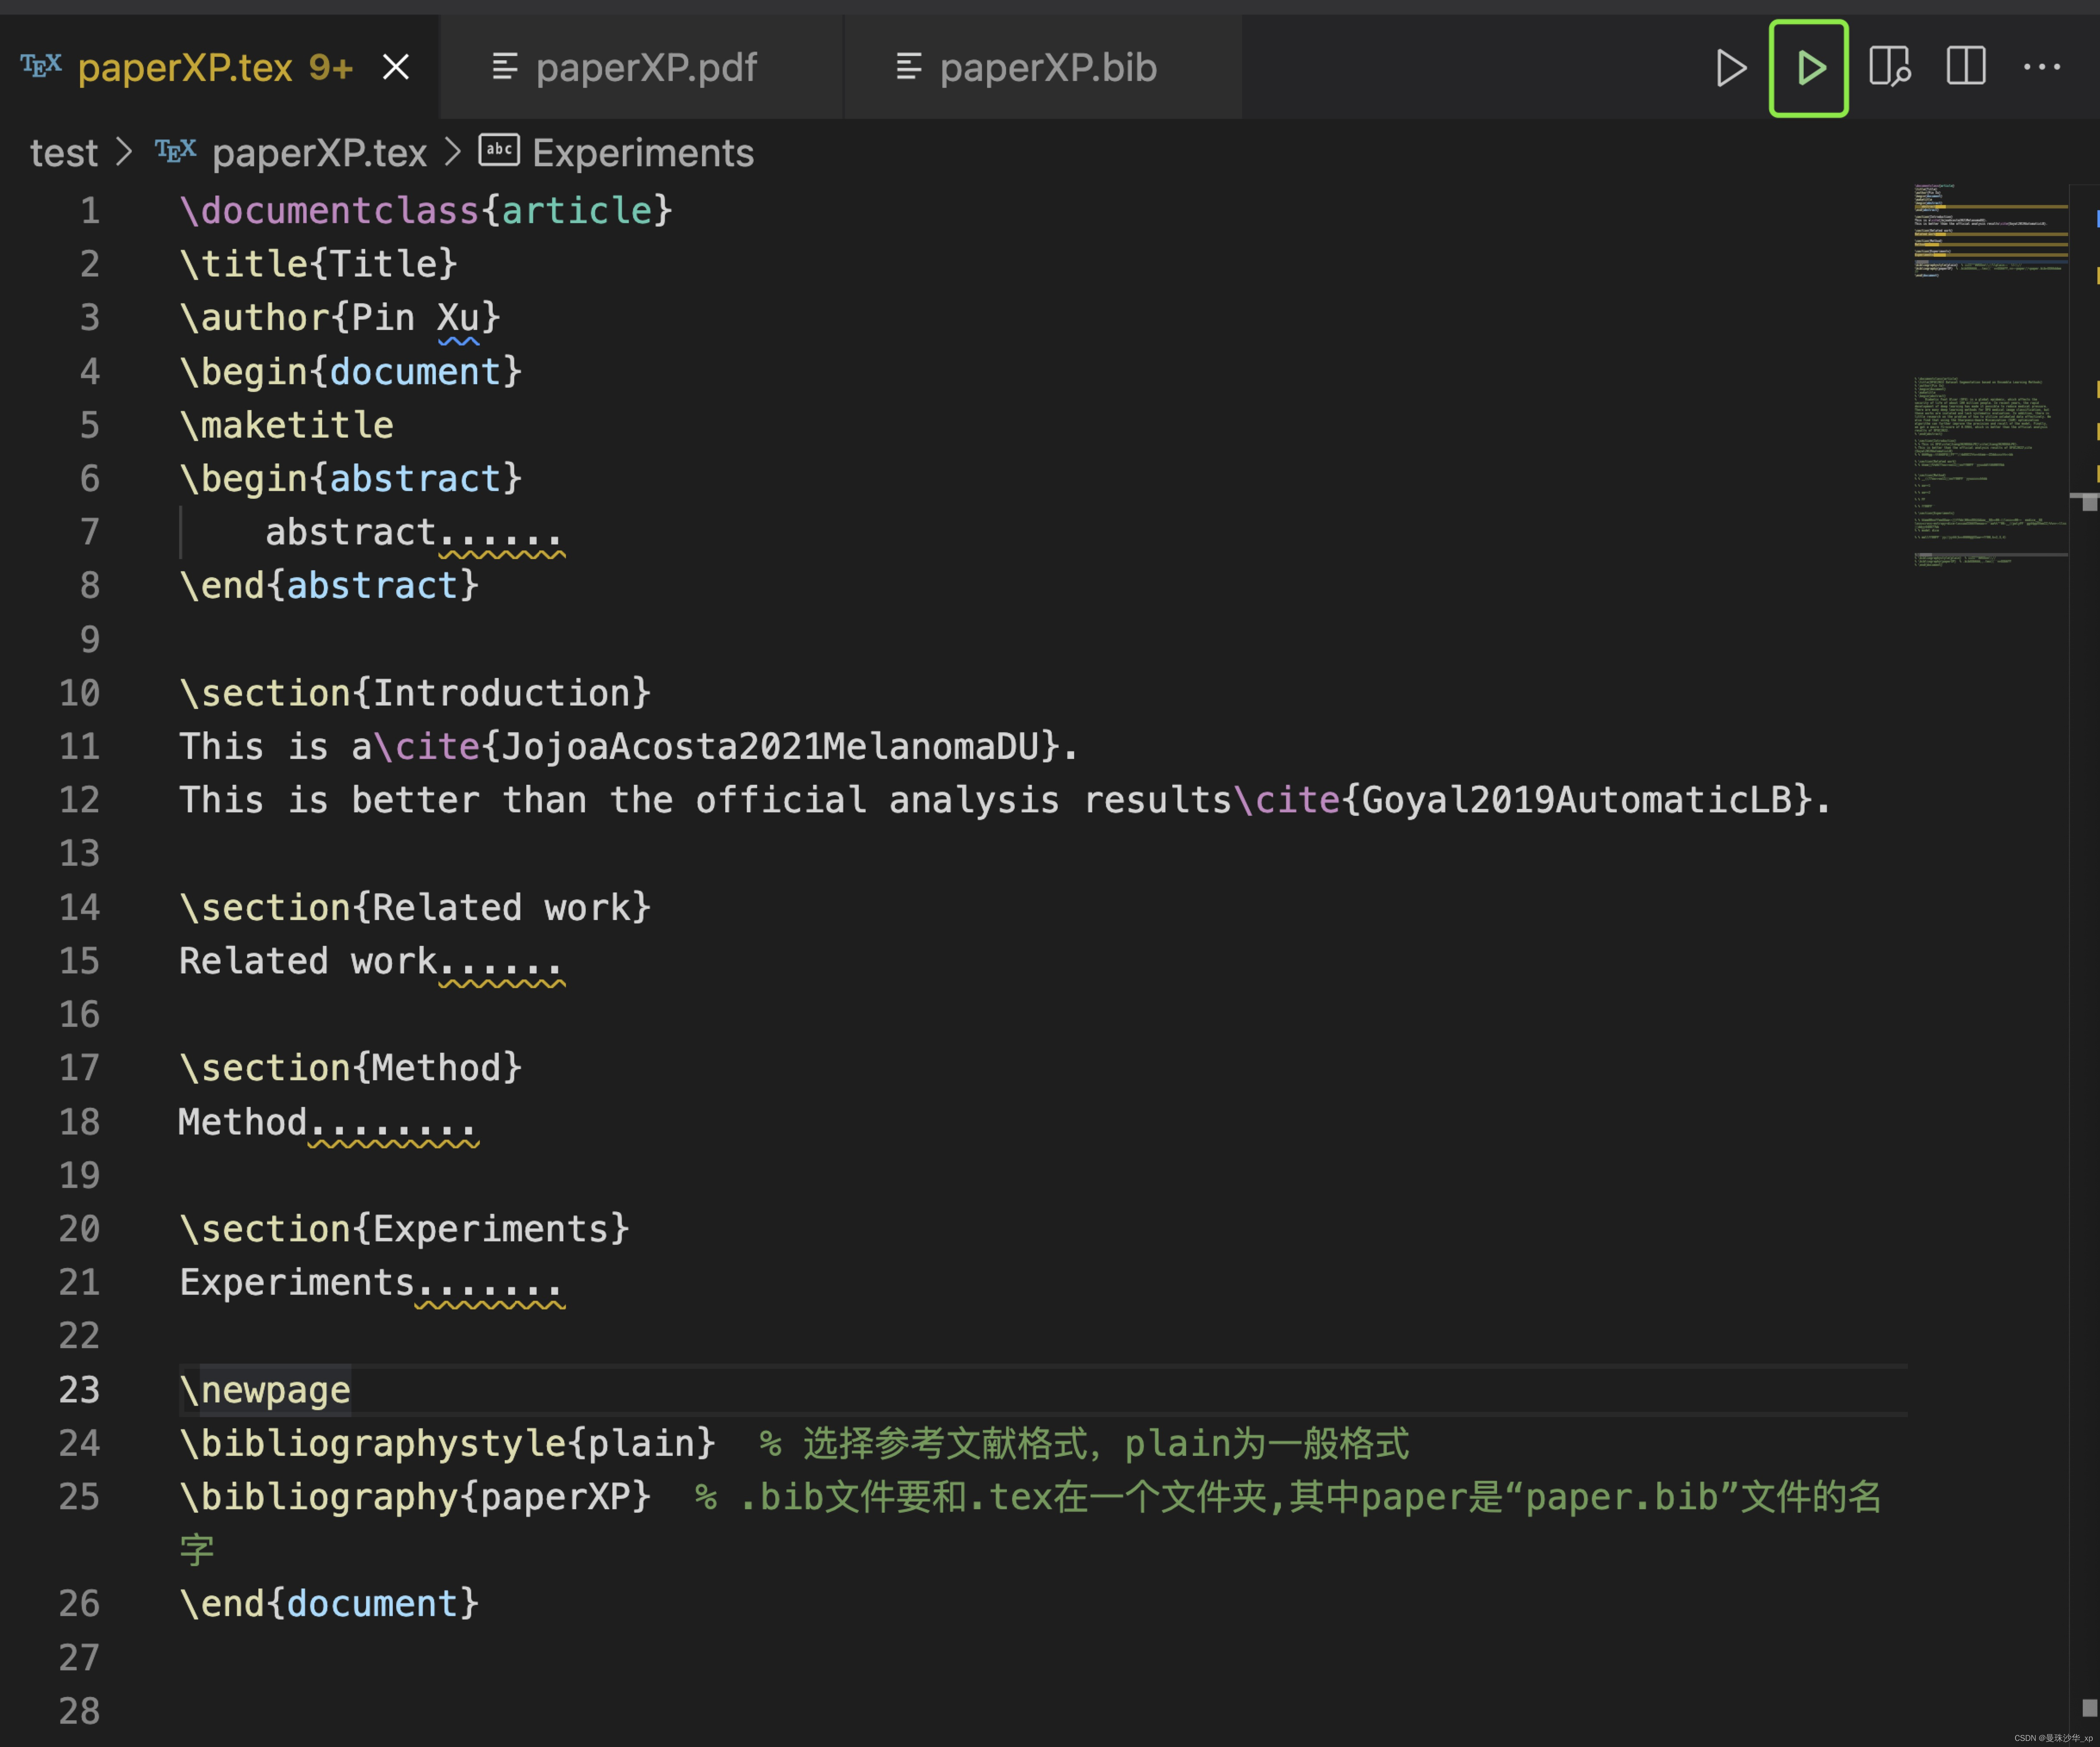
Task: Close the paperXP.tex tab
Action: pos(396,68)
